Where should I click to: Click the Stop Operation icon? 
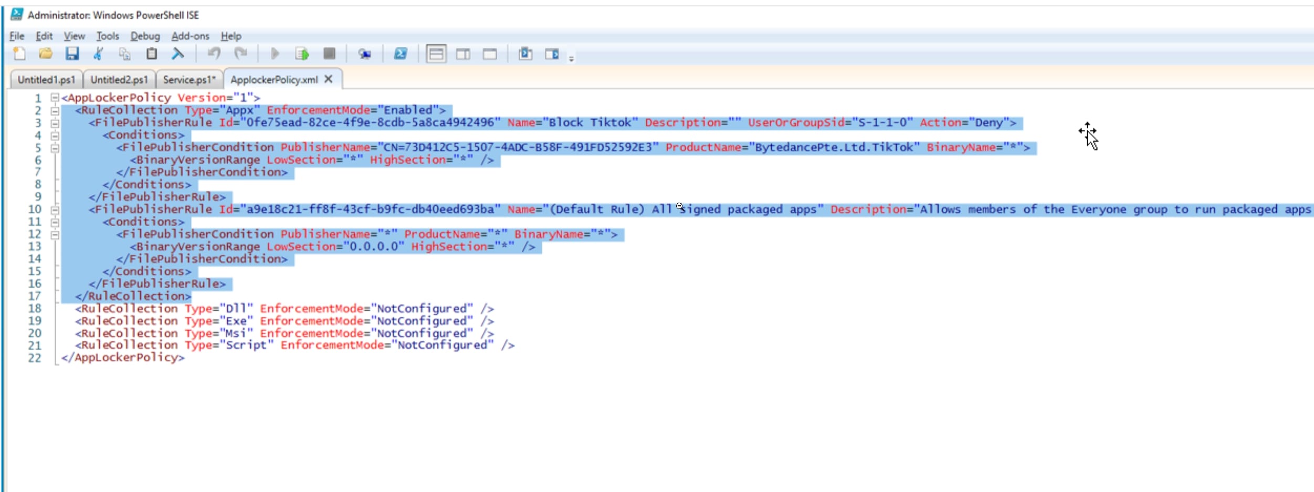329,54
